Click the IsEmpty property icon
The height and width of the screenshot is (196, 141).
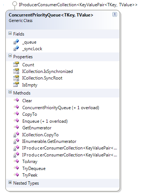pyautogui.click(x=16, y=85)
